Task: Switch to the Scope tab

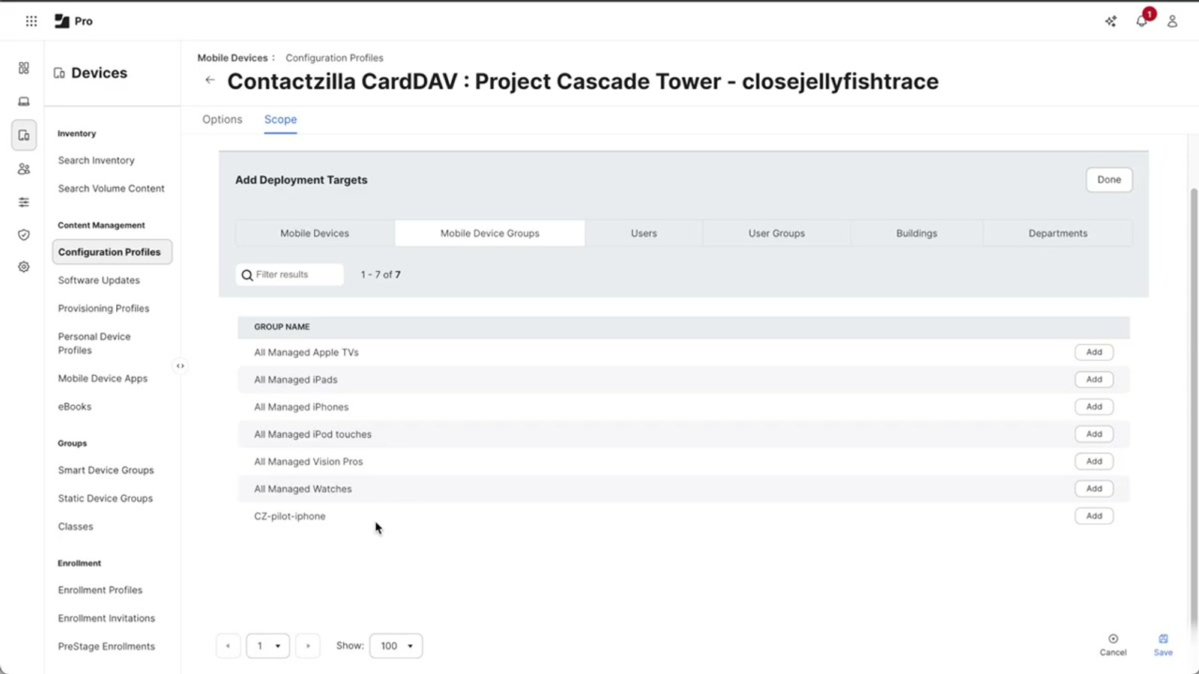Action: click(280, 120)
